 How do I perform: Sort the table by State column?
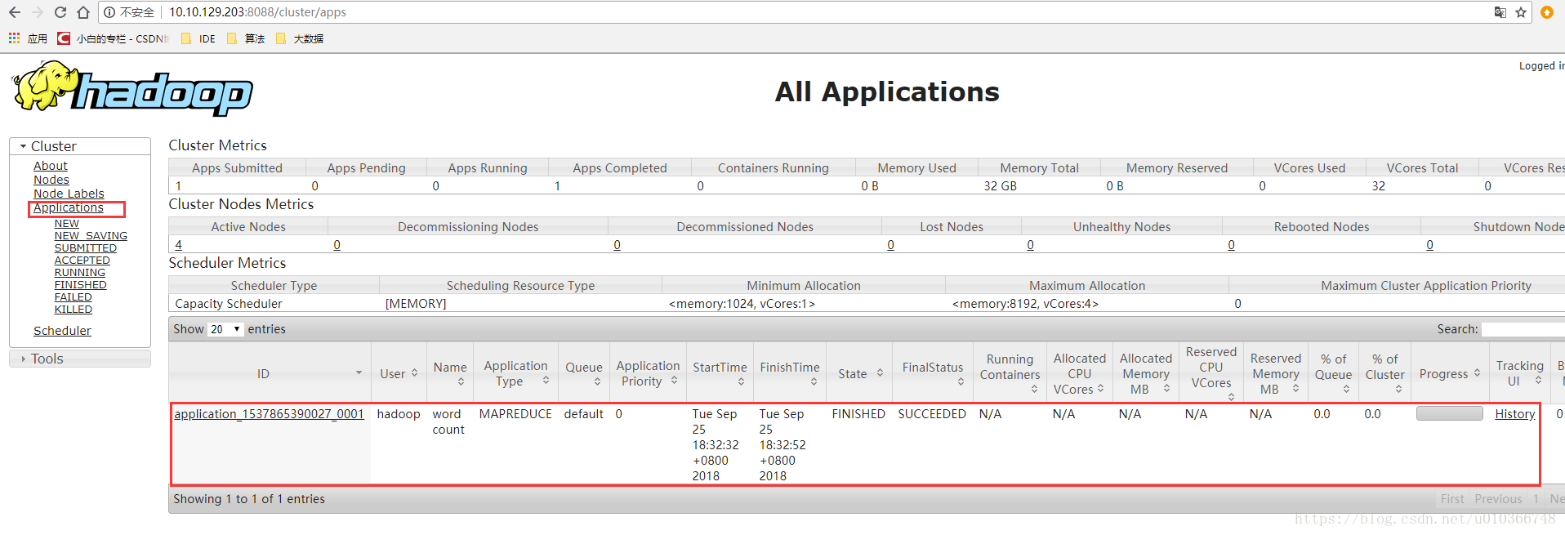pos(859,373)
